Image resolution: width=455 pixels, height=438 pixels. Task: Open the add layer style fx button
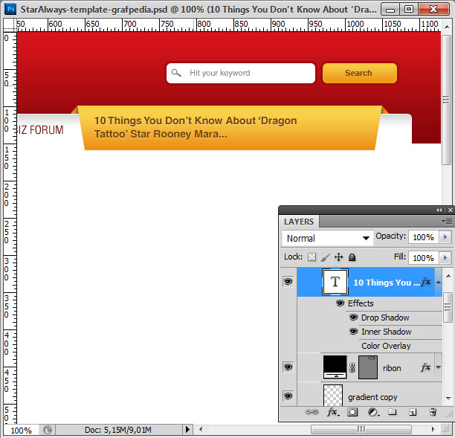(332, 412)
